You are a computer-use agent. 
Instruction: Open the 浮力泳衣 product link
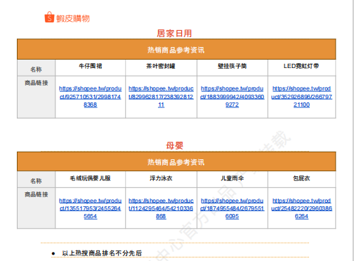(161, 208)
